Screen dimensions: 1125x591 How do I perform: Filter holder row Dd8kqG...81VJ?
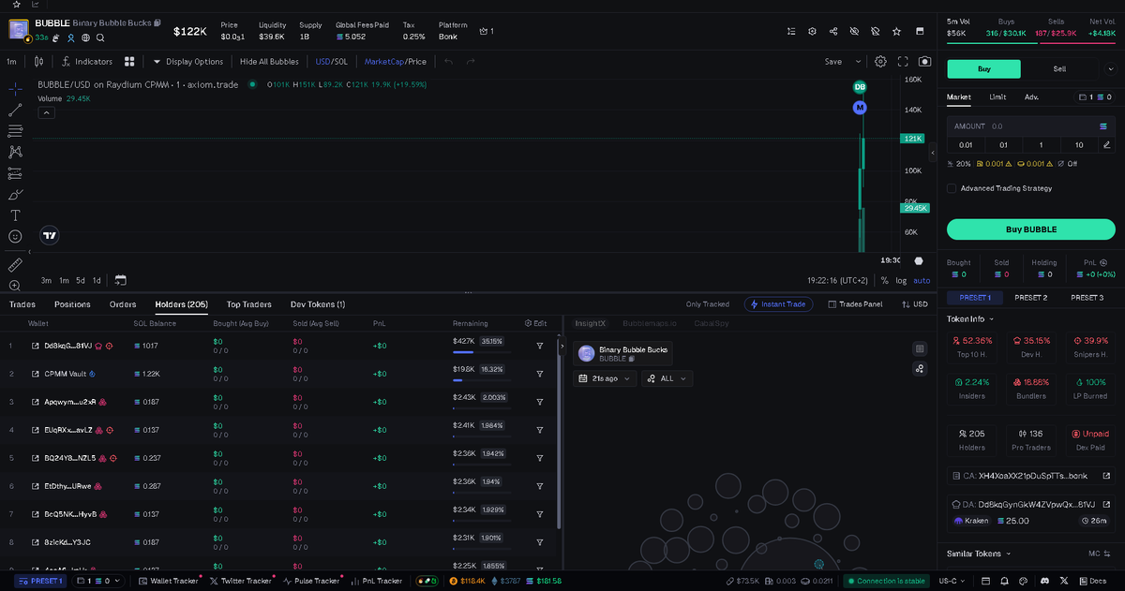point(540,346)
